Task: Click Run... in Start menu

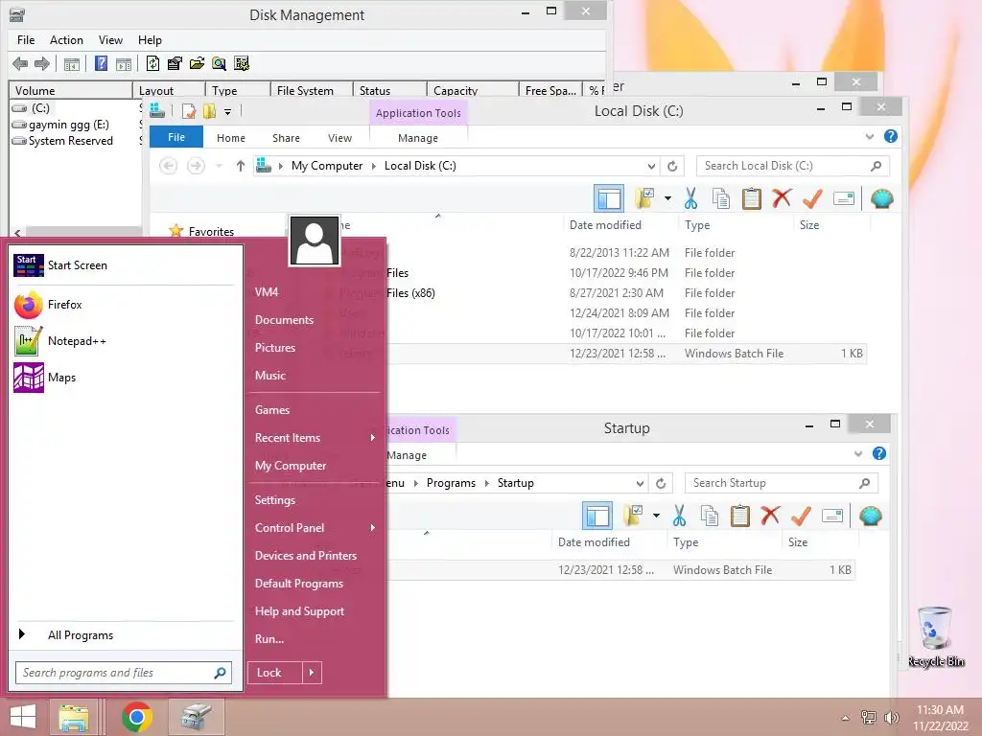Action: click(x=269, y=639)
